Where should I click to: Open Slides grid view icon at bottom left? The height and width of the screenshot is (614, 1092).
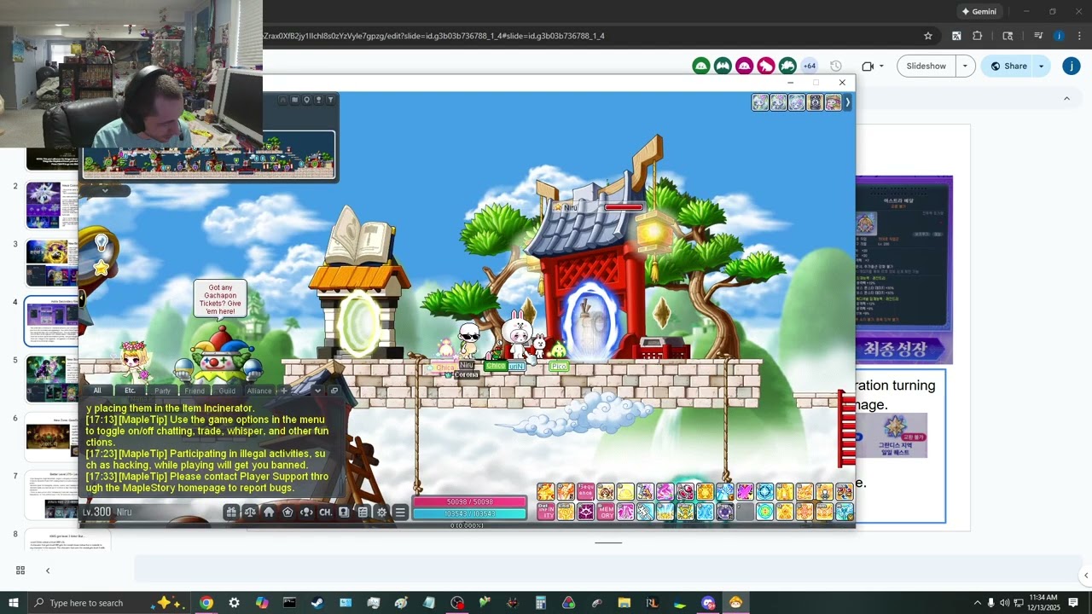pyautogui.click(x=20, y=571)
